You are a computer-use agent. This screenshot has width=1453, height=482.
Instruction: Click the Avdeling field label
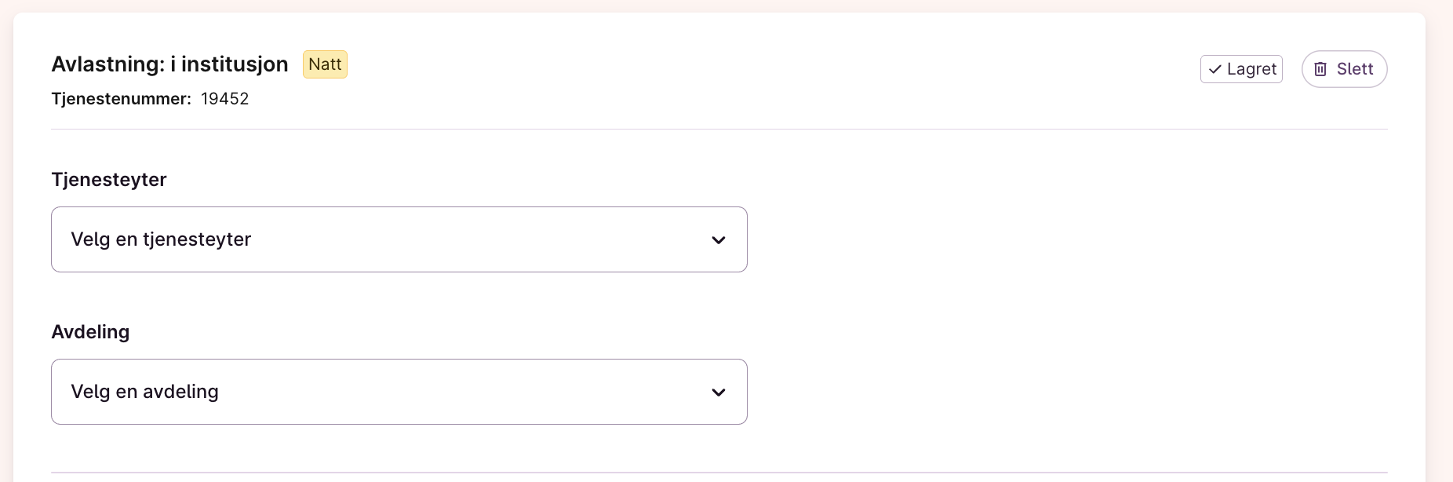tap(90, 332)
